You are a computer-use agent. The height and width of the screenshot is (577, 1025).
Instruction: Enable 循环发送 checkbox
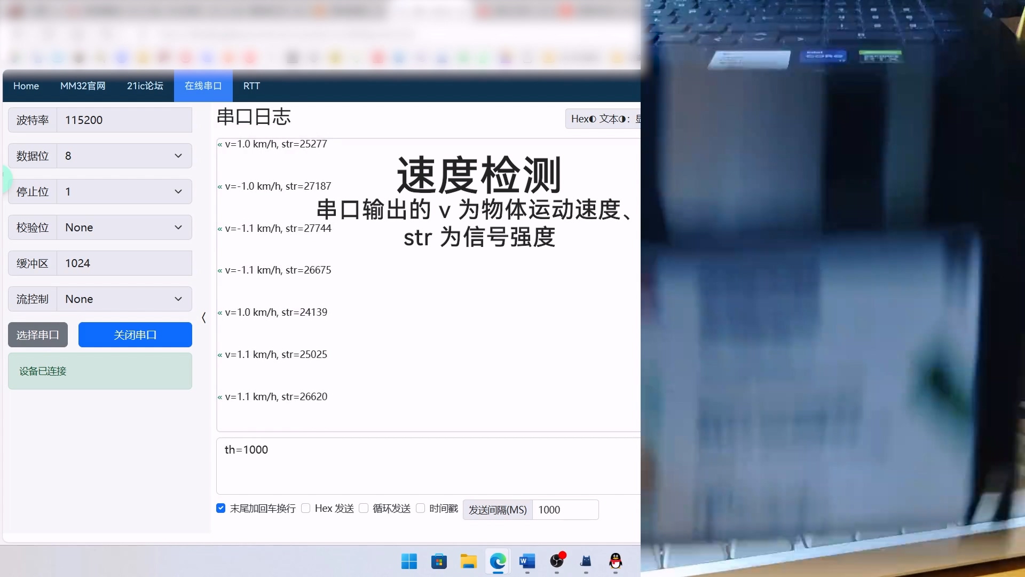[364, 508]
